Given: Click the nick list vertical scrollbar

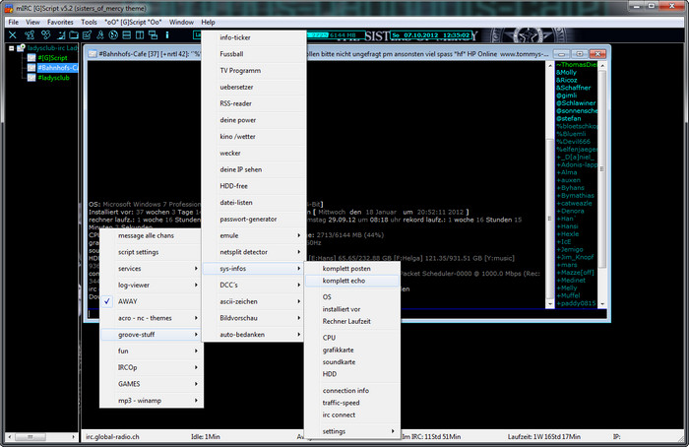Looking at the screenshot, I should 602,184.
